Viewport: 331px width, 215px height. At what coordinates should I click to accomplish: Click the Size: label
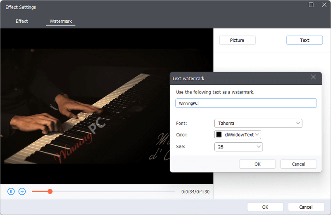180,146
